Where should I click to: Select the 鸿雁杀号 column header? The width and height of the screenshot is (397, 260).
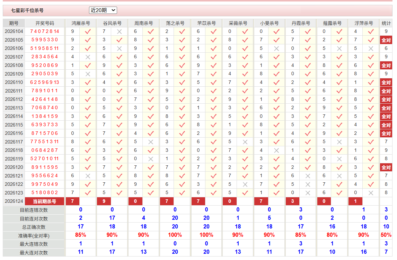pyautogui.click(x=81, y=23)
